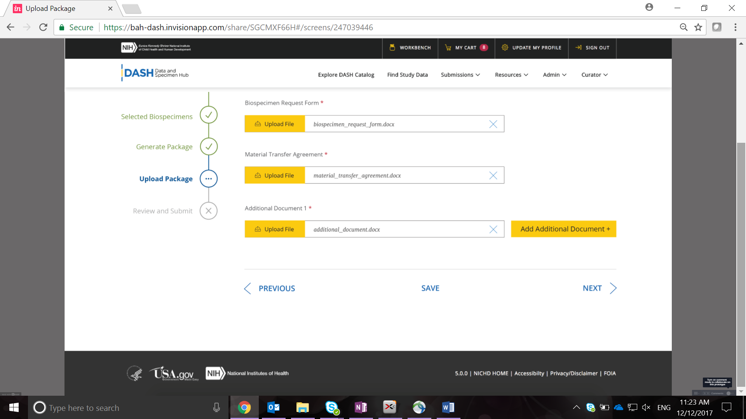Expand the Submissions dropdown menu
The image size is (746, 419).
click(x=460, y=74)
